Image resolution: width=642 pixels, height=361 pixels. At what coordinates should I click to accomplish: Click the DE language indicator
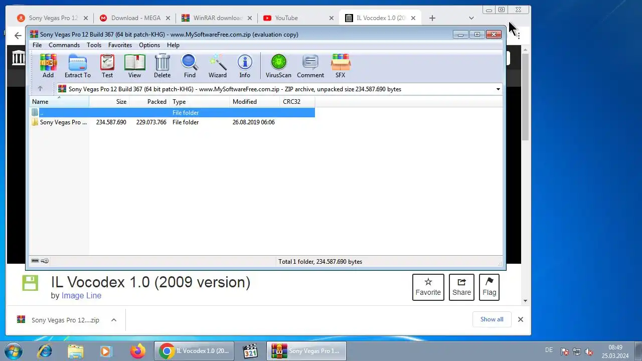[x=549, y=350]
